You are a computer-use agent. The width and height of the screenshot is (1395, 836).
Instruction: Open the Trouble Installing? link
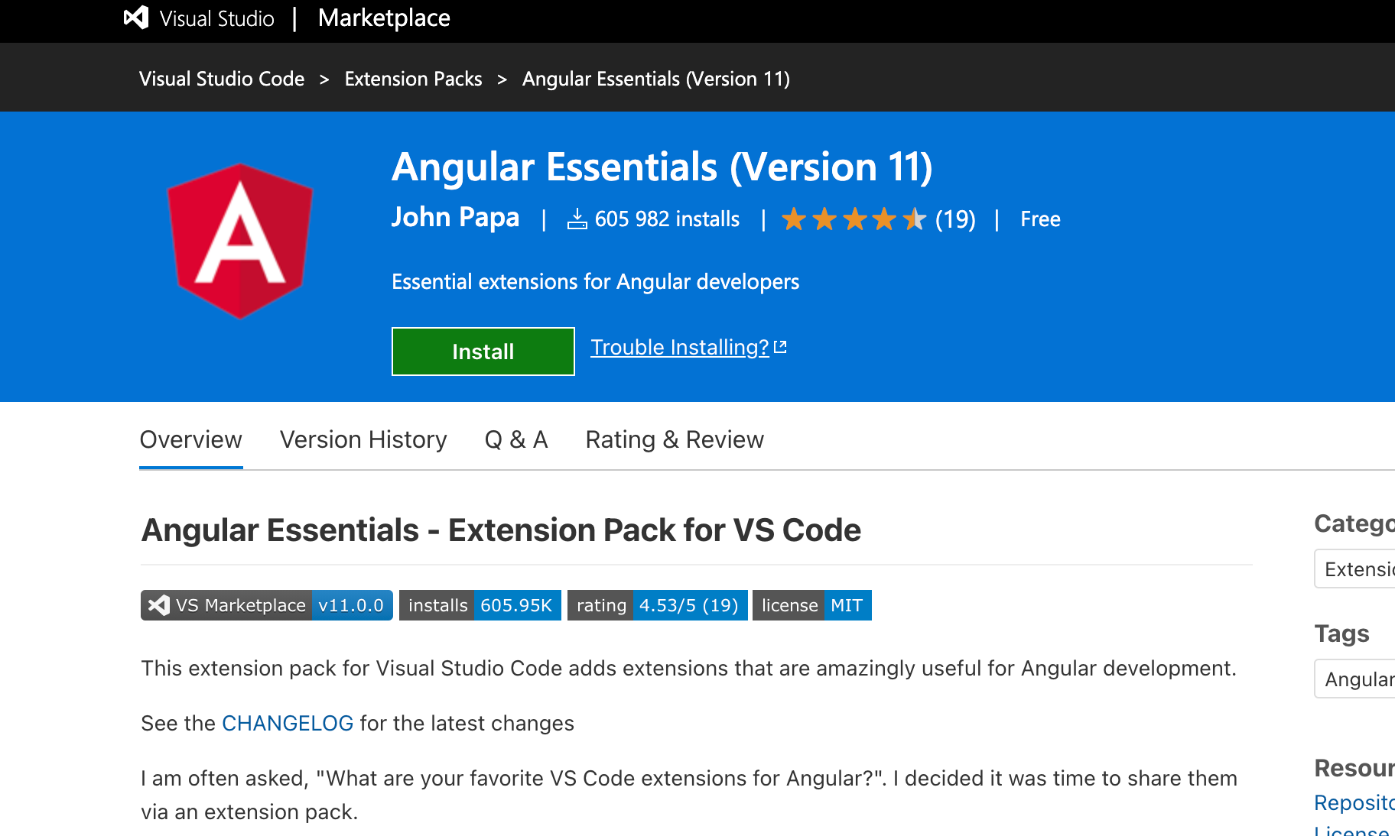[x=680, y=347]
